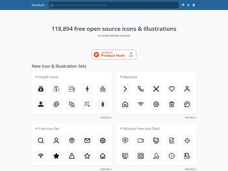
Task: Select the map pin location icon
Action: pyautogui.click(x=72, y=141)
